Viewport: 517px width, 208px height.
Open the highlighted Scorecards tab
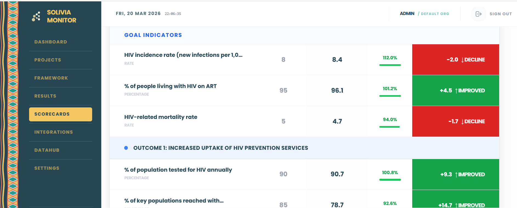click(61, 114)
